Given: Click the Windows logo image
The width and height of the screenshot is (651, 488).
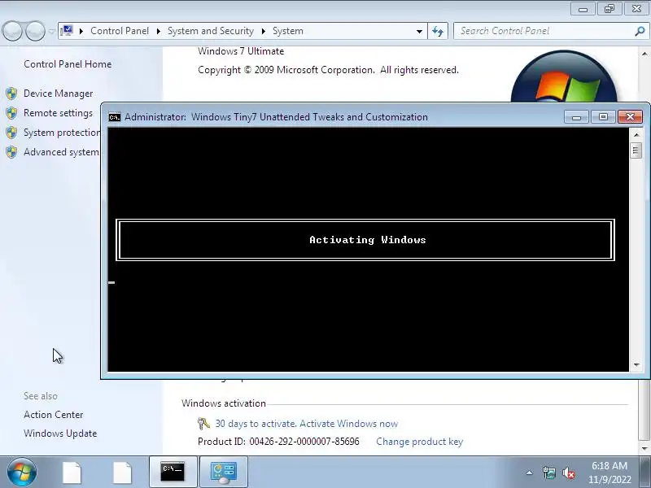Looking at the screenshot, I should point(564,76).
